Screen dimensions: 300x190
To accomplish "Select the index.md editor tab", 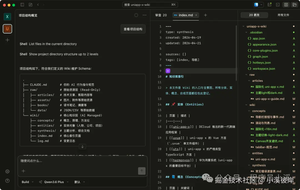I will click(186, 15).
